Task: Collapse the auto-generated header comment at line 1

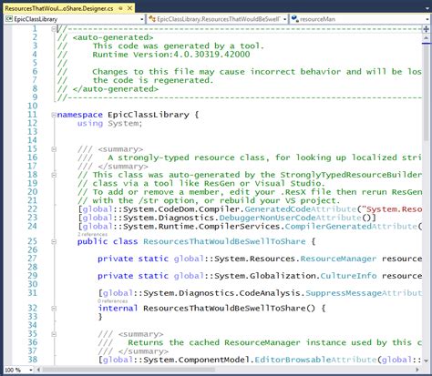Action: (x=54, y=29)
